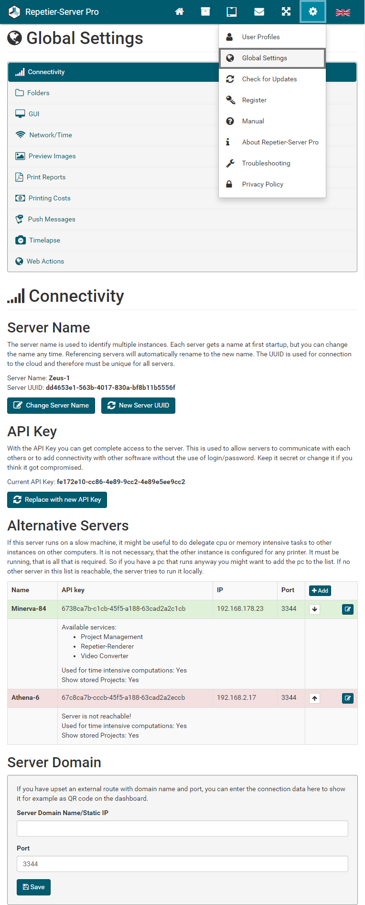
Task: Click the current API key fe172e10 value
Action: point(121,482)
